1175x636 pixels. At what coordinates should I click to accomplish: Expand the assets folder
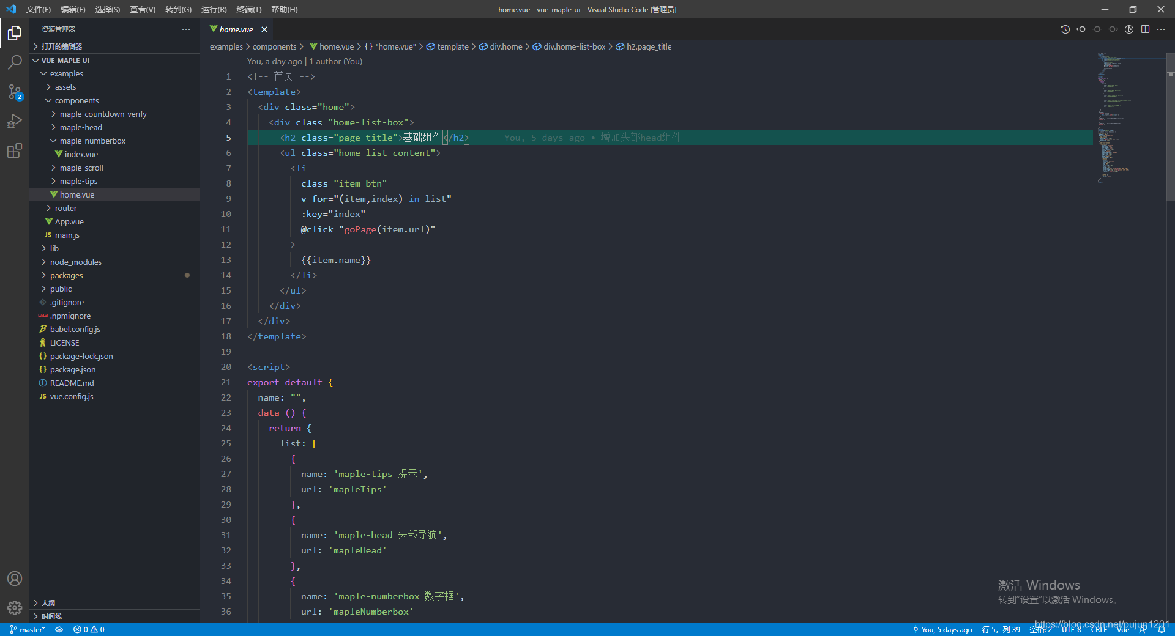point(114,87)
